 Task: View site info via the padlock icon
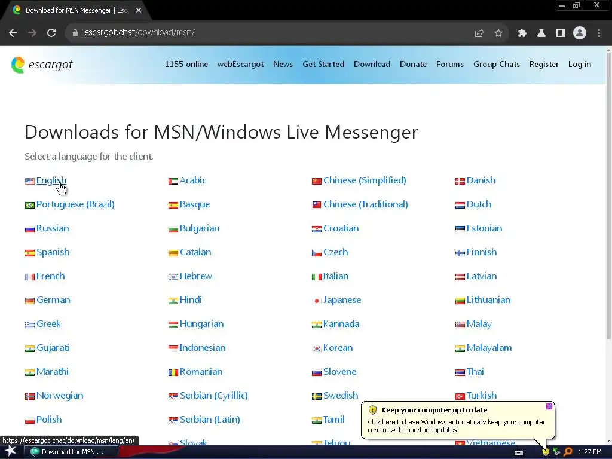coord(75,33)
